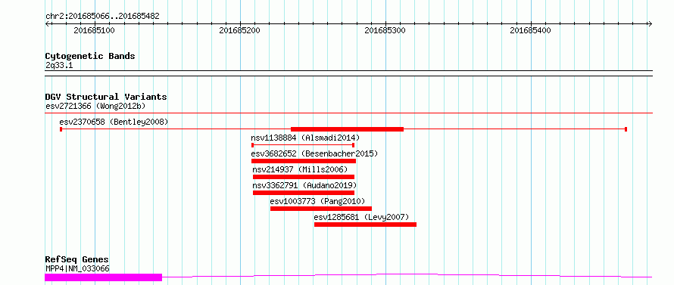Select the nsv1138884 (Alsmadi2014) variant label
Viewport: 674px width, 285px height.
point(305,138)
